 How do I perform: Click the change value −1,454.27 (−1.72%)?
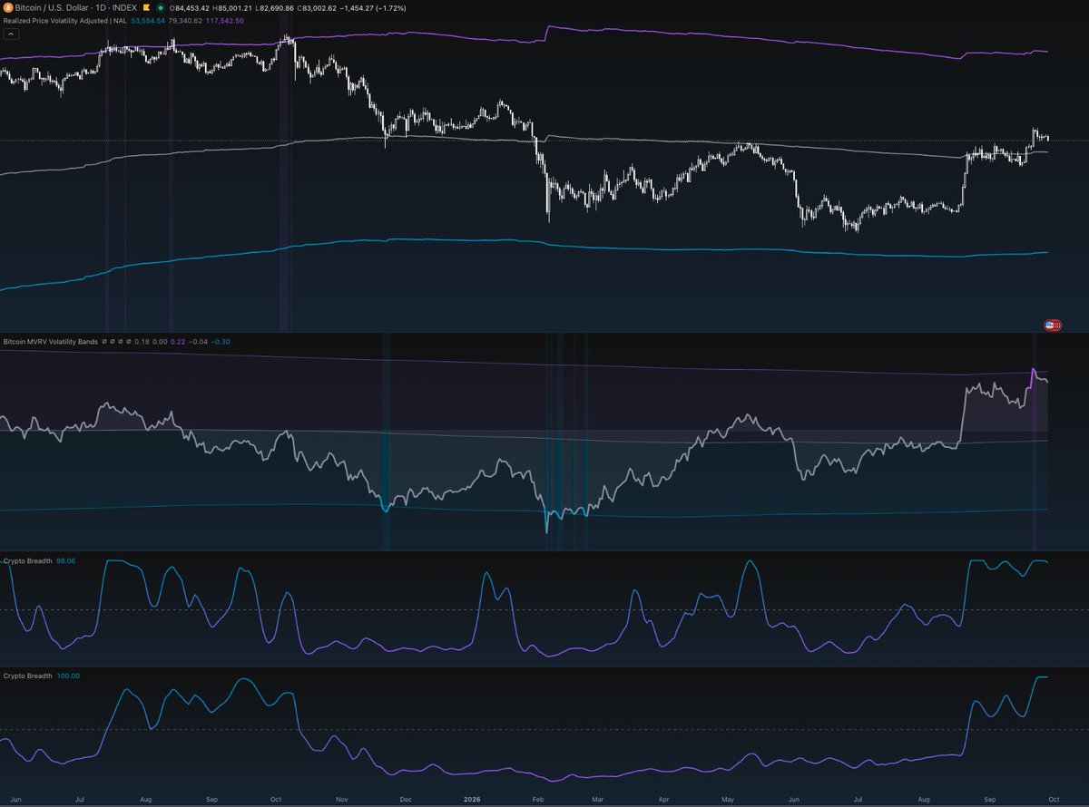pyautogui.click(x=373, y=7)
